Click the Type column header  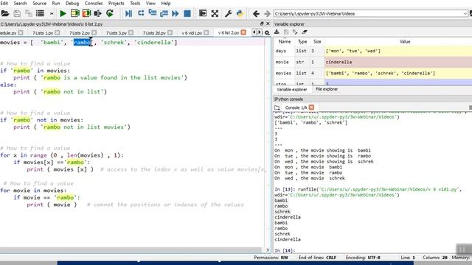(x=302, y=42)
